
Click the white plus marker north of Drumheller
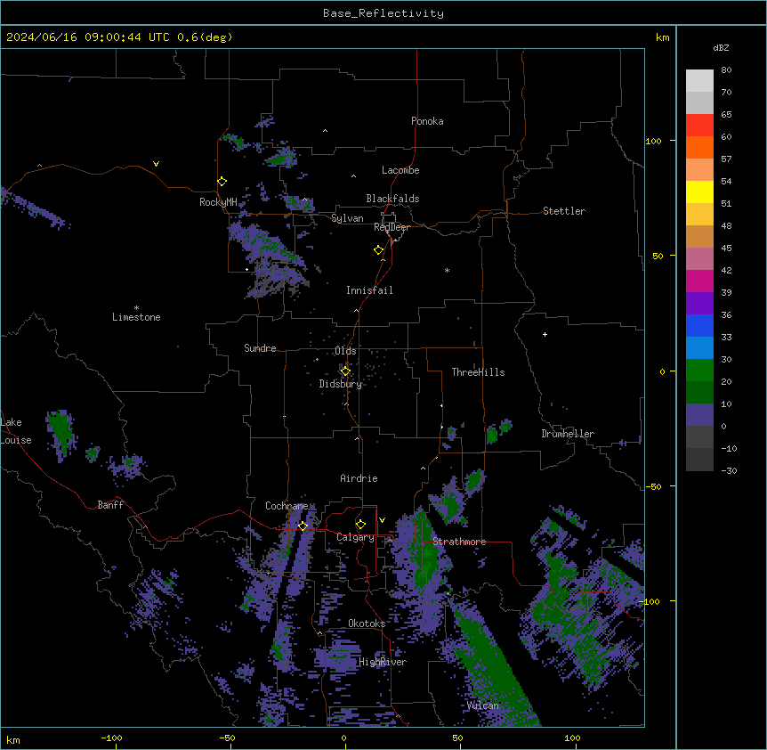point(545,334)
